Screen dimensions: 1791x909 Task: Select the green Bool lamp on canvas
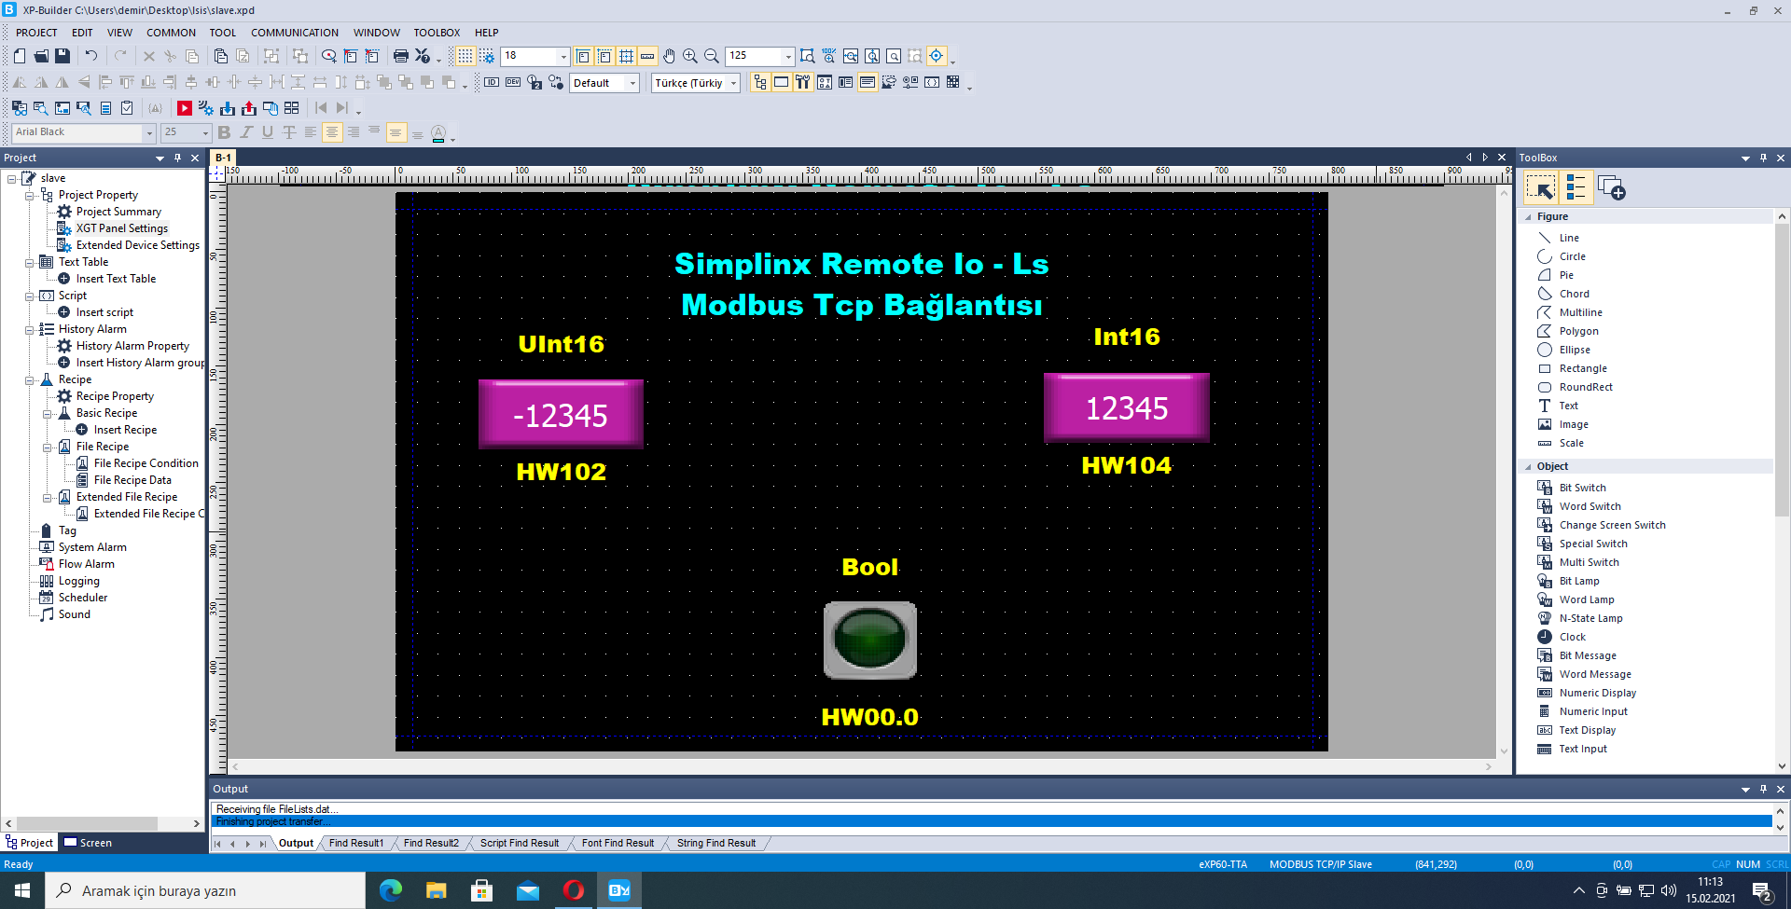tap(869, 640)
